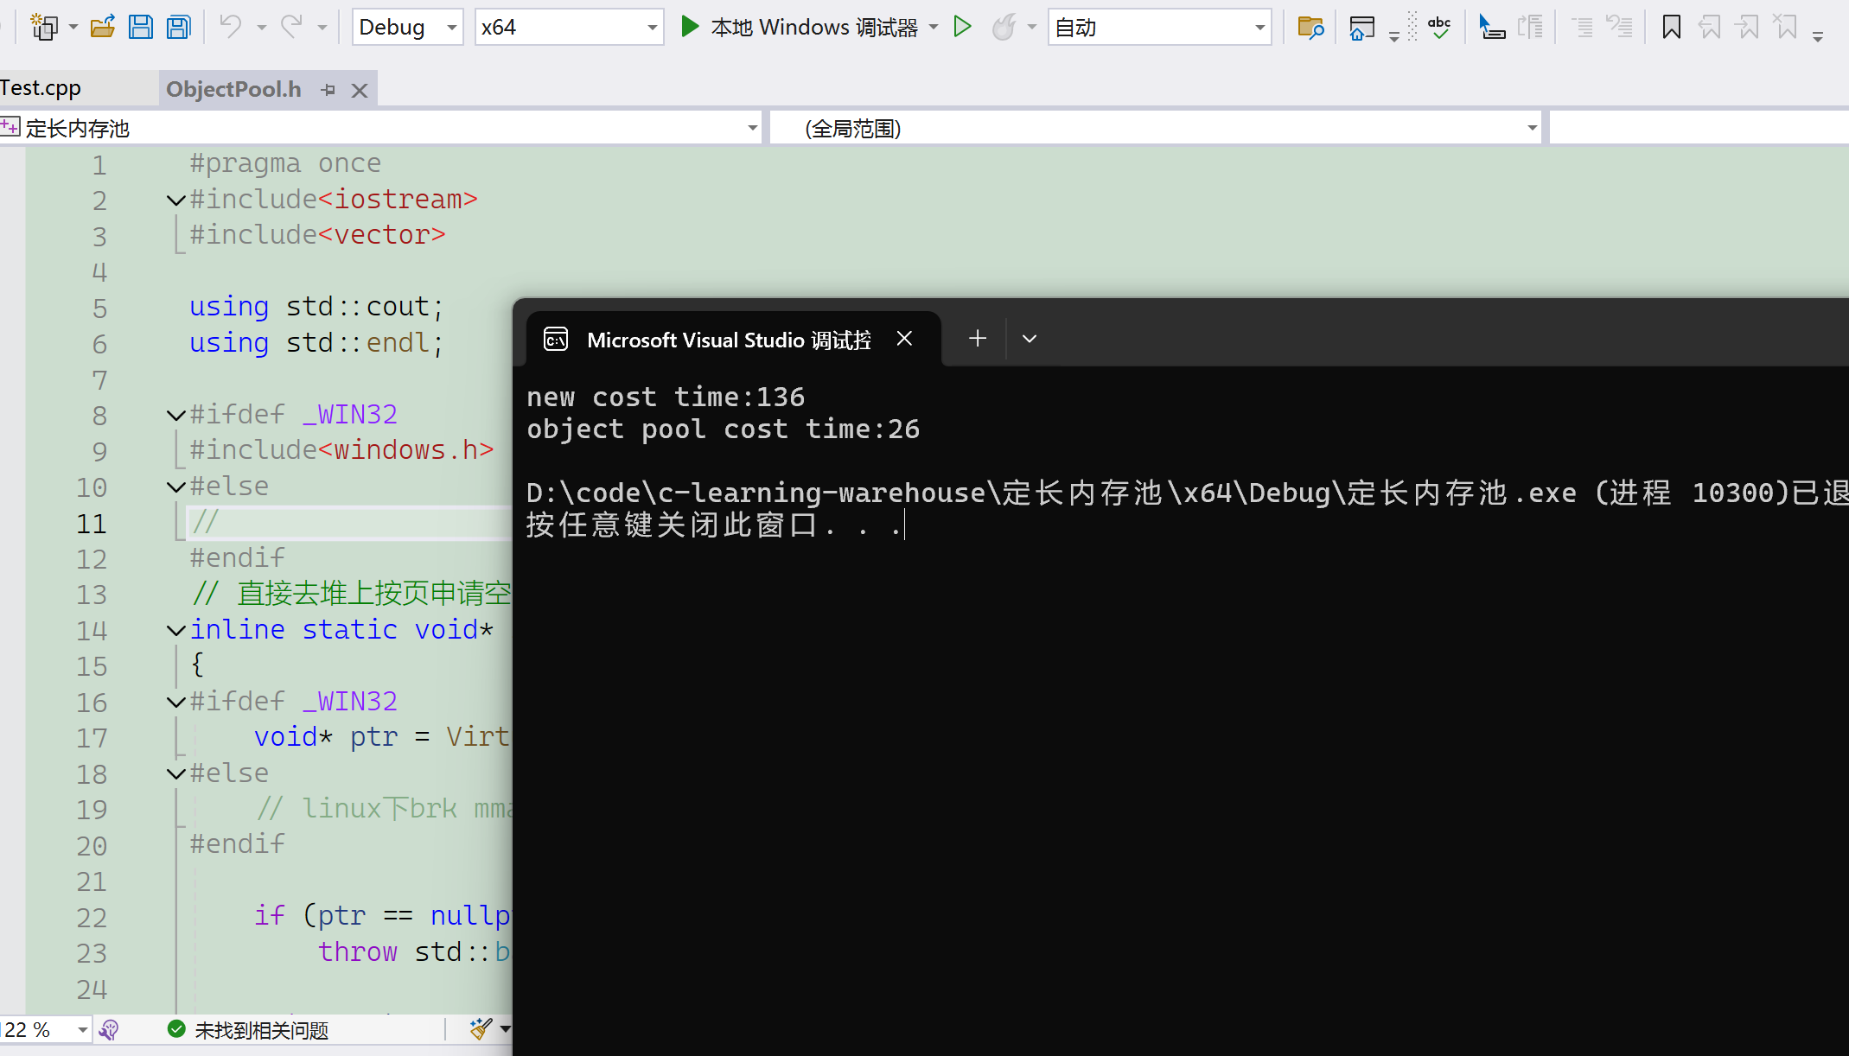Click the Find in Files icon
Screen dimensions: 1849x1056
[1310, 28]
